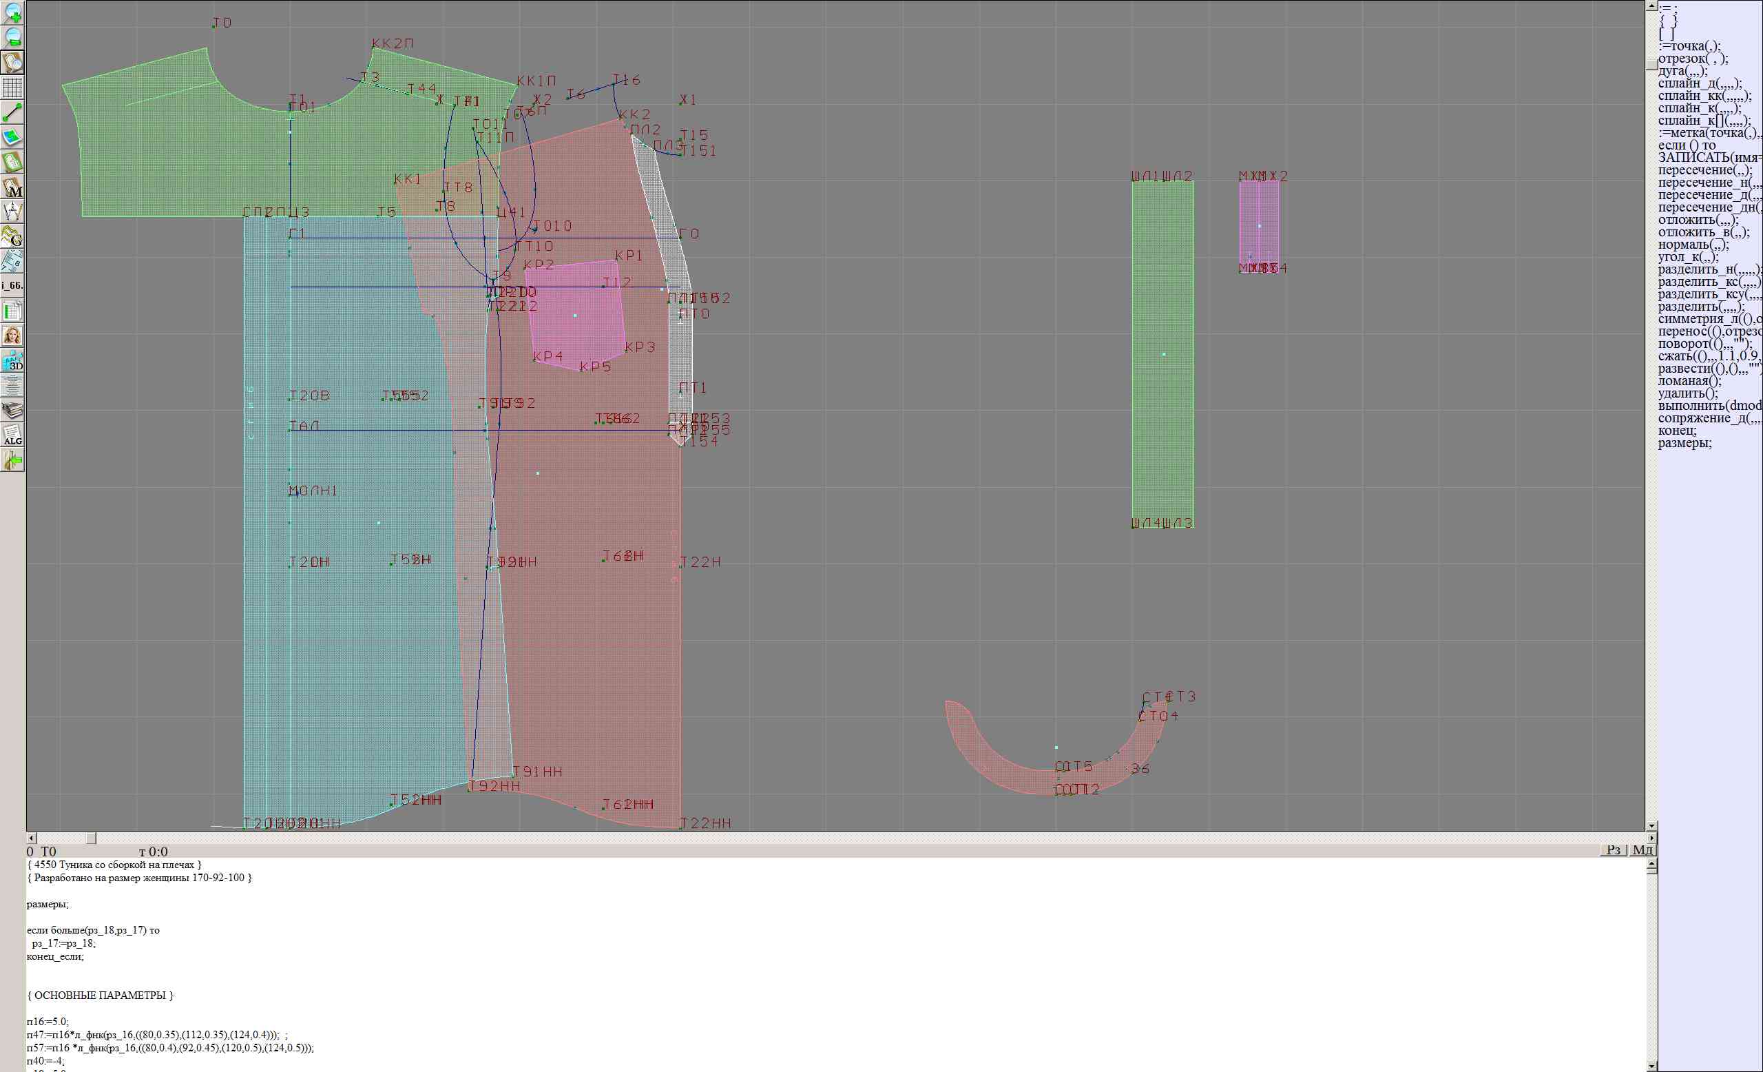Toggle the grid display icon
1763x1072 pixels.
13,87
